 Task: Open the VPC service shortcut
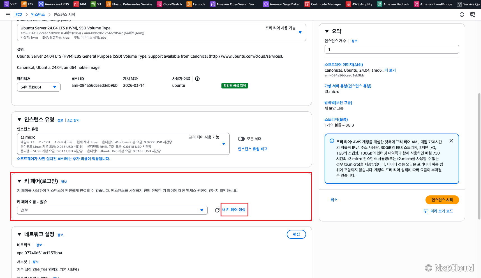click(x=10, y=4)
